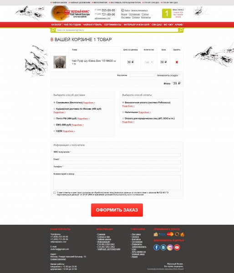Open the quantity dropdown for the tea
The image size is (234, 273).
pyautogui.click(x=149, y=62)
